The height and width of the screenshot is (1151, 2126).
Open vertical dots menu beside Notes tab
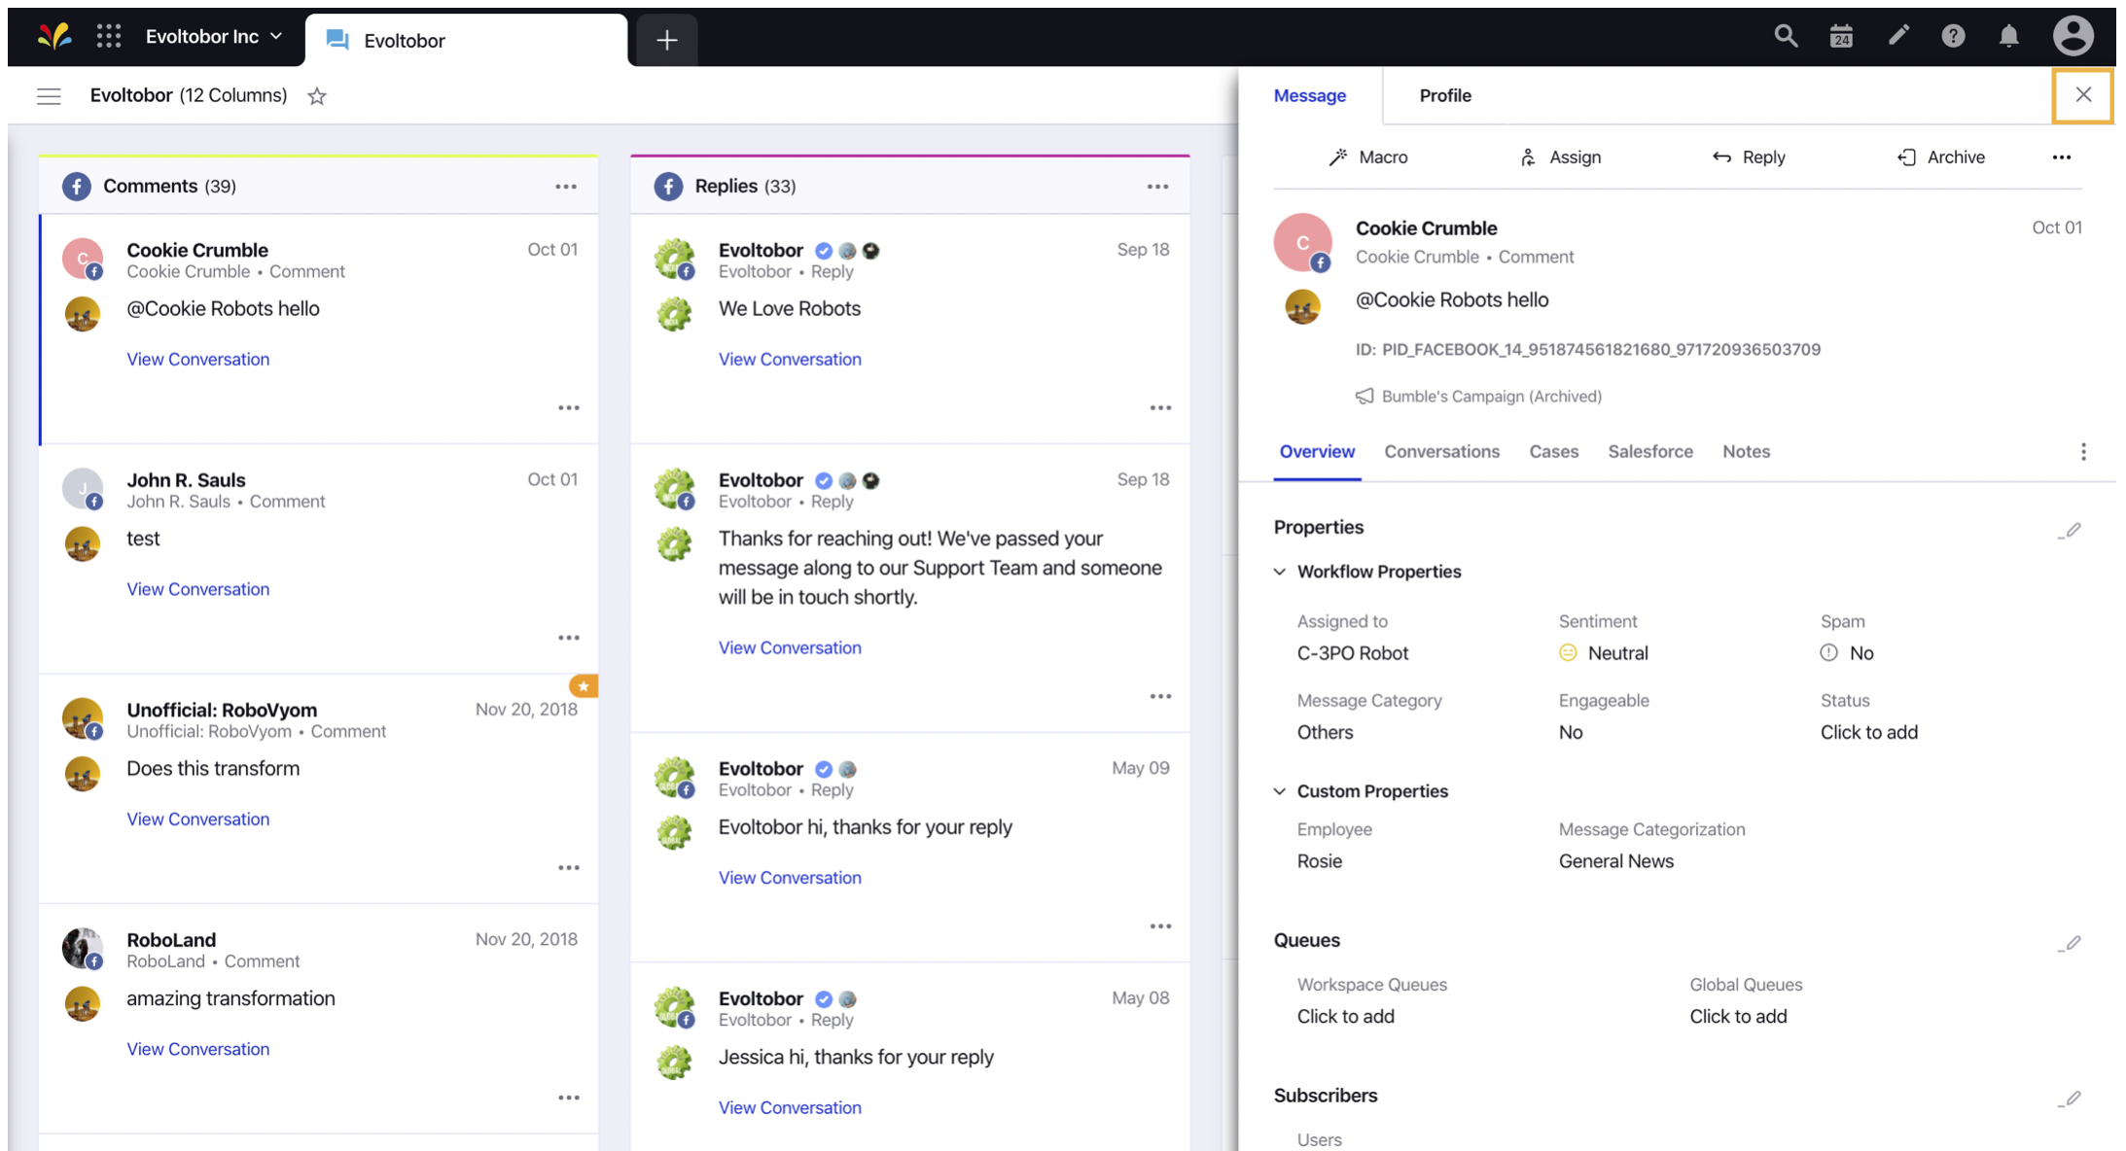2083,451
